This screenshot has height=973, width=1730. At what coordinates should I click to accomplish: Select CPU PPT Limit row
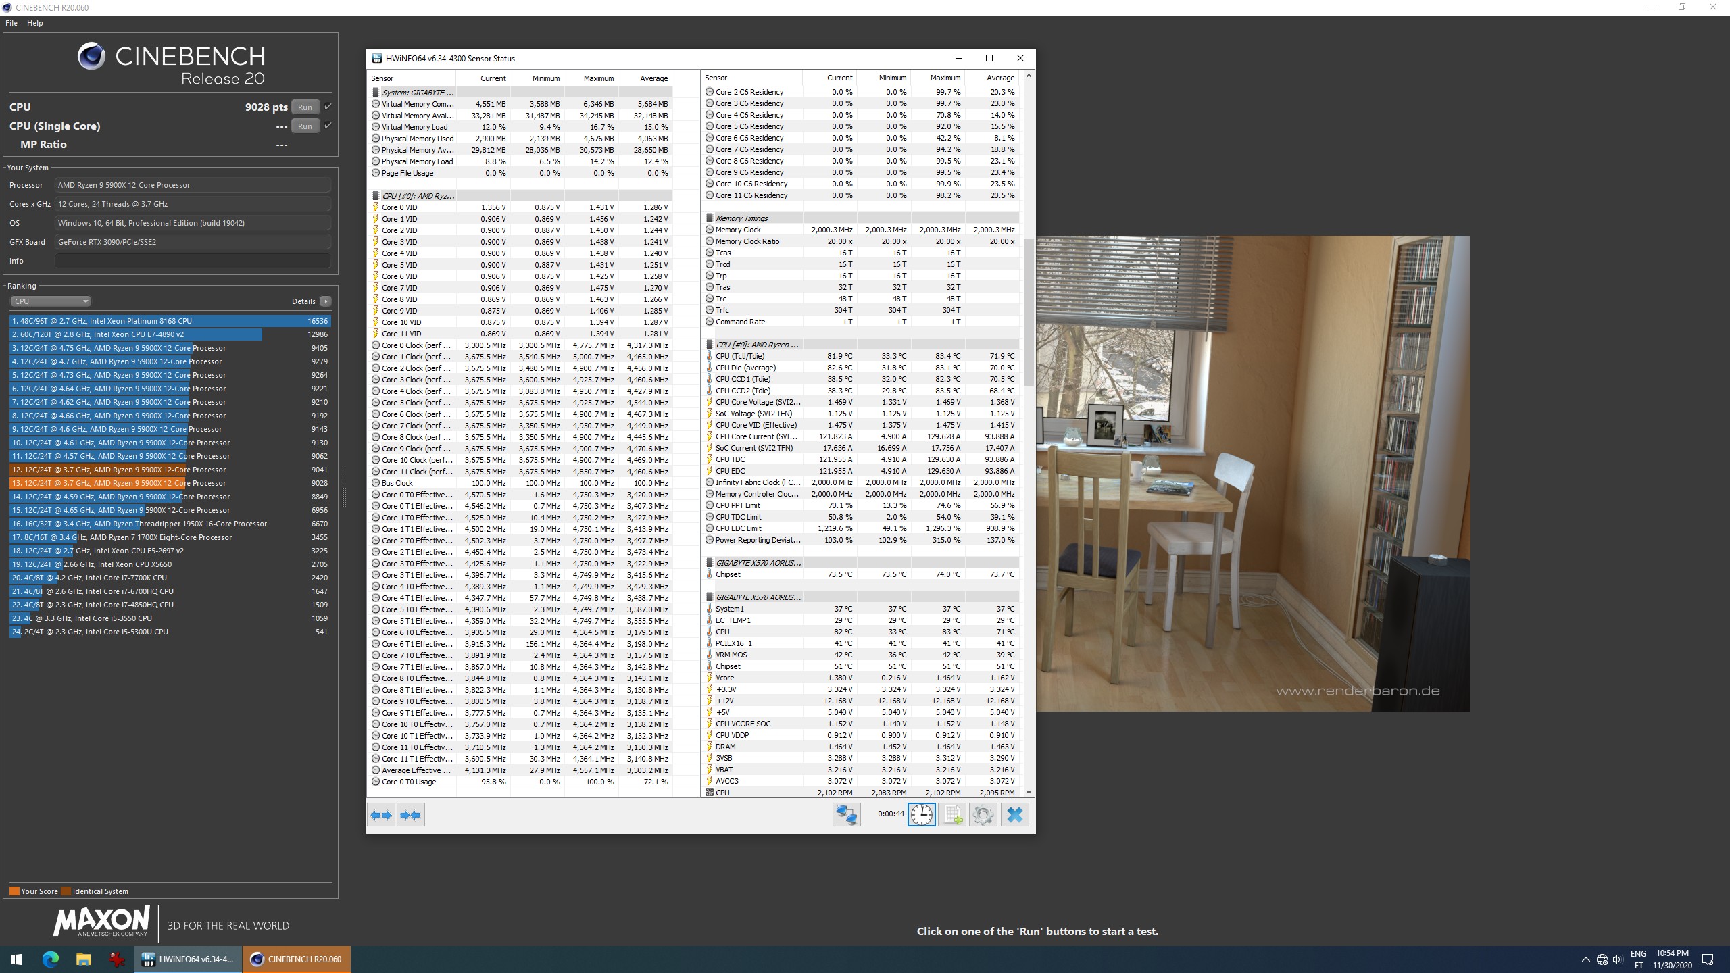pyautogui.click(x=861, y=505)
